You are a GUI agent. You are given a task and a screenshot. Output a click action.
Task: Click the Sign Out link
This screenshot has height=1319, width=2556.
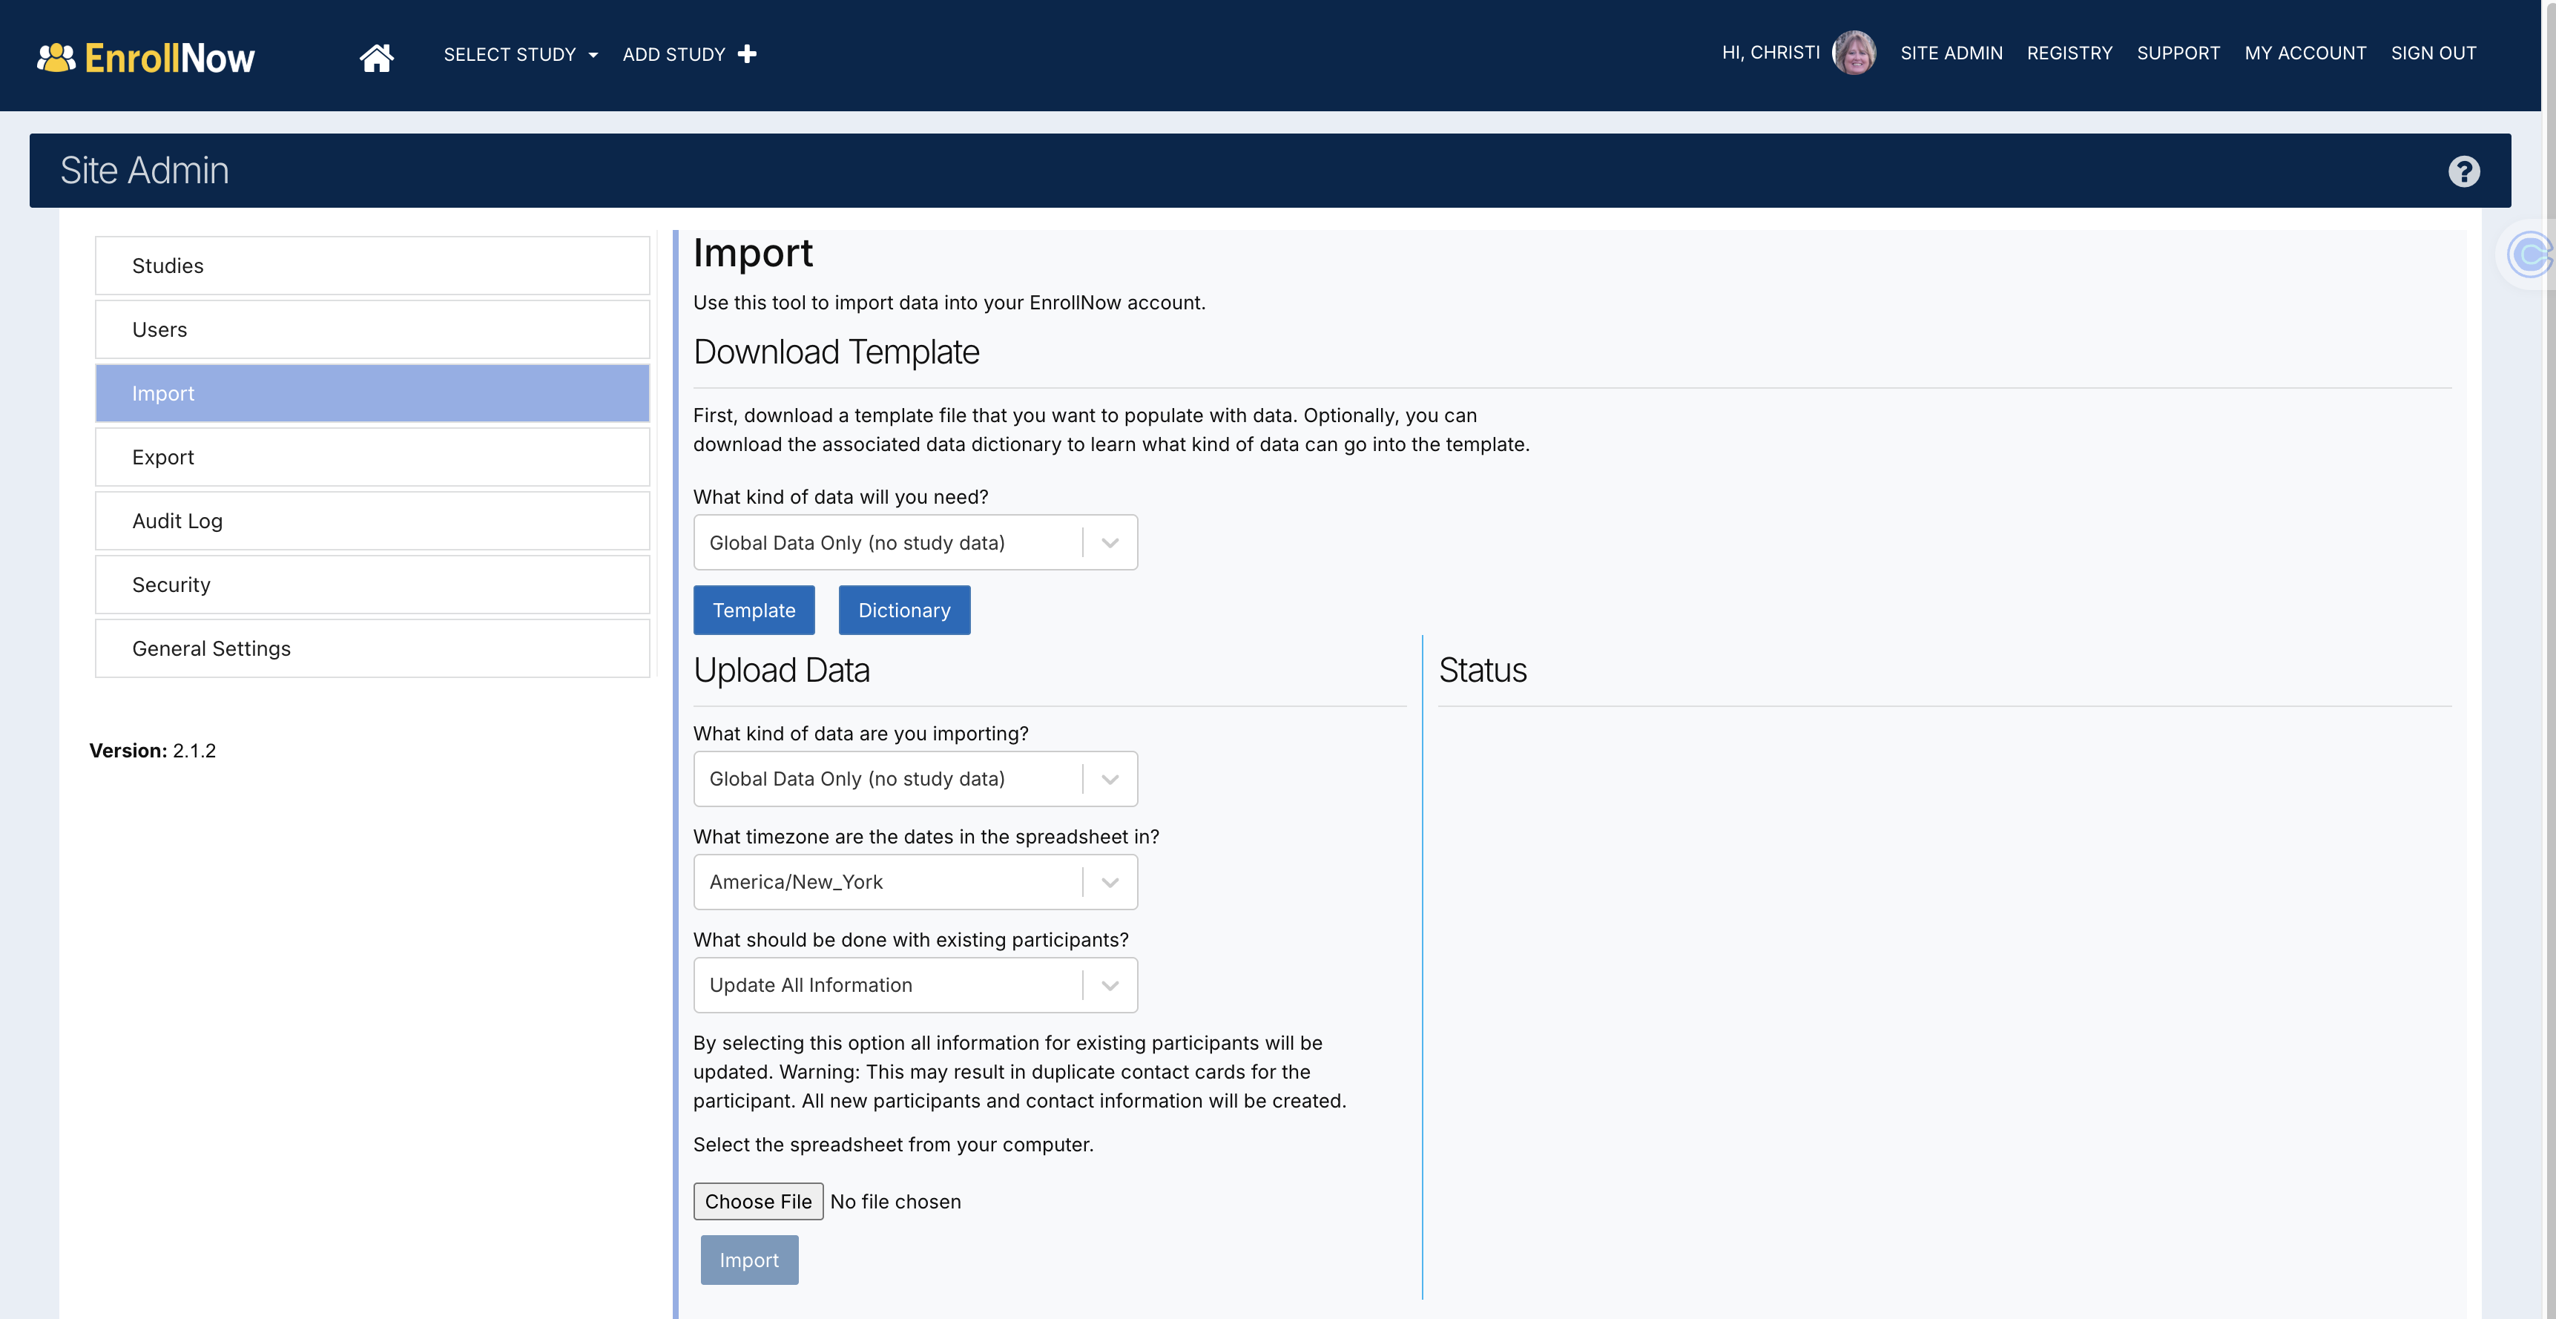coord(2433,53)
